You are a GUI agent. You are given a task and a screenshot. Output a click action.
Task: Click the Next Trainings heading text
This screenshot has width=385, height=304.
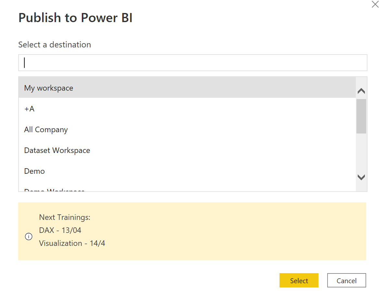tap(65, 217)
